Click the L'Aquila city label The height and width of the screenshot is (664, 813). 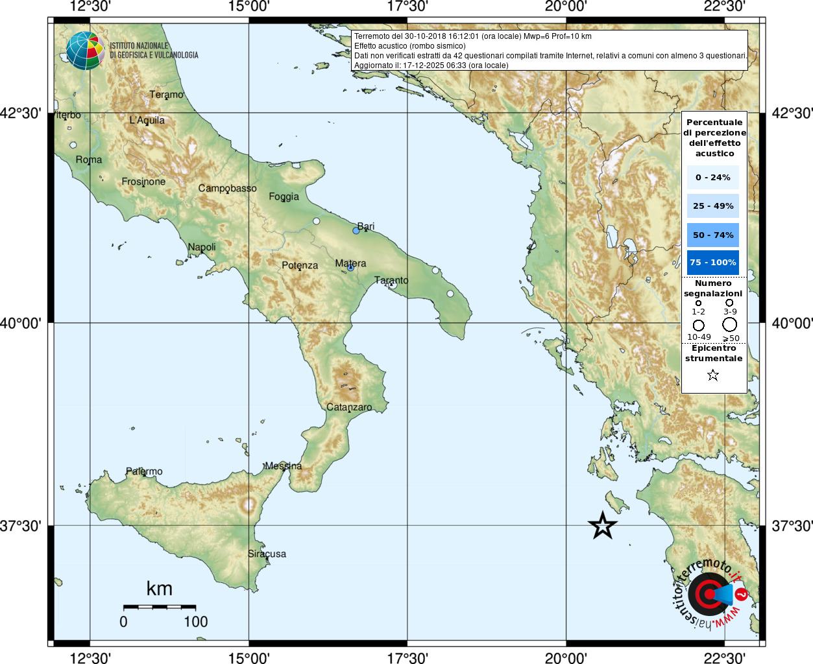click(x=147, y=120)
